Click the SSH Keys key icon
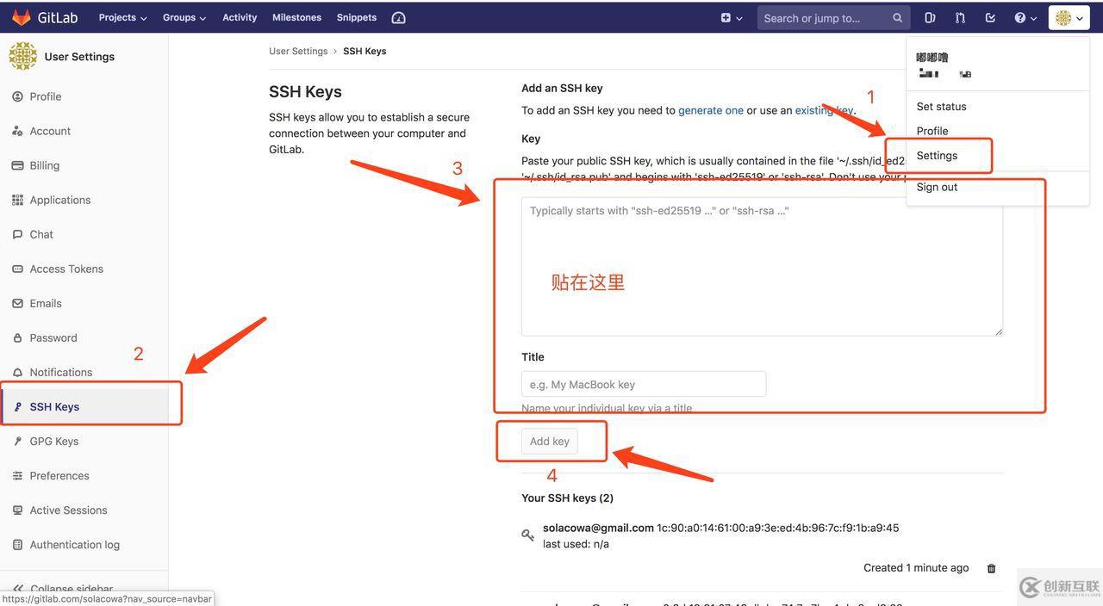Viewport: 1103px width, 606px height. (x=17, y=406)
